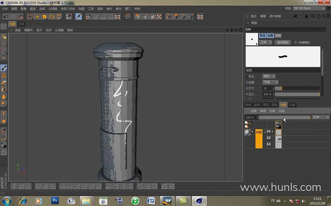Activate the Rotate tool in top toolbar
Screen dimensions: 331x206
[x=52, y=16]
